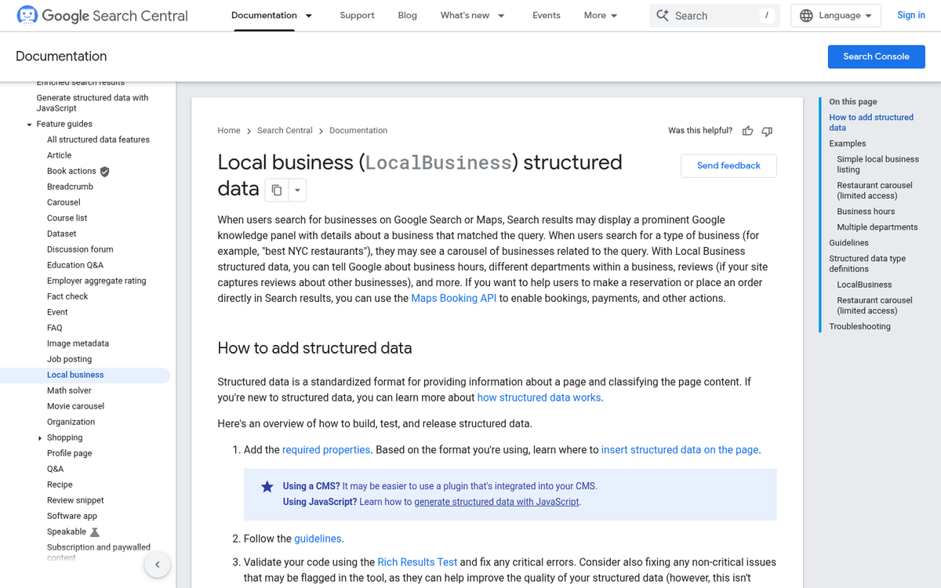Jump to Multiple departments section

tap(877, 227)
